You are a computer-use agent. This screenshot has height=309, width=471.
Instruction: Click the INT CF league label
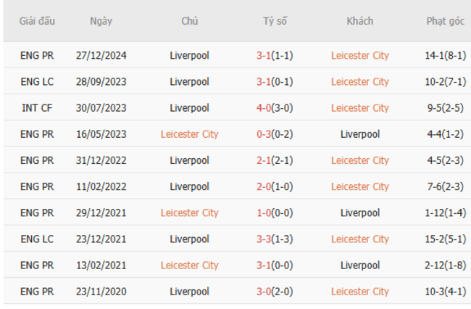click(x=37, y=108)
